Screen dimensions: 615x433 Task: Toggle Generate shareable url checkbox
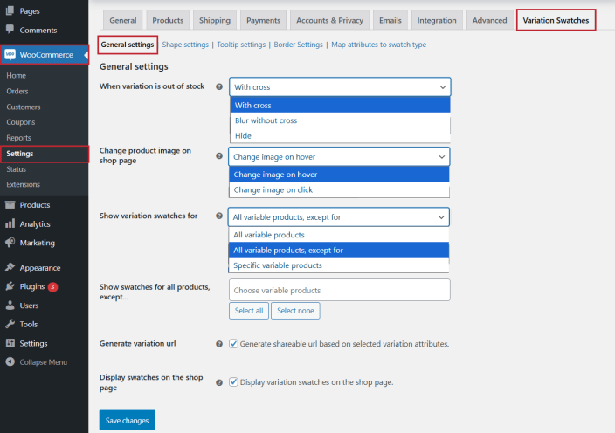tap(233, 344)
